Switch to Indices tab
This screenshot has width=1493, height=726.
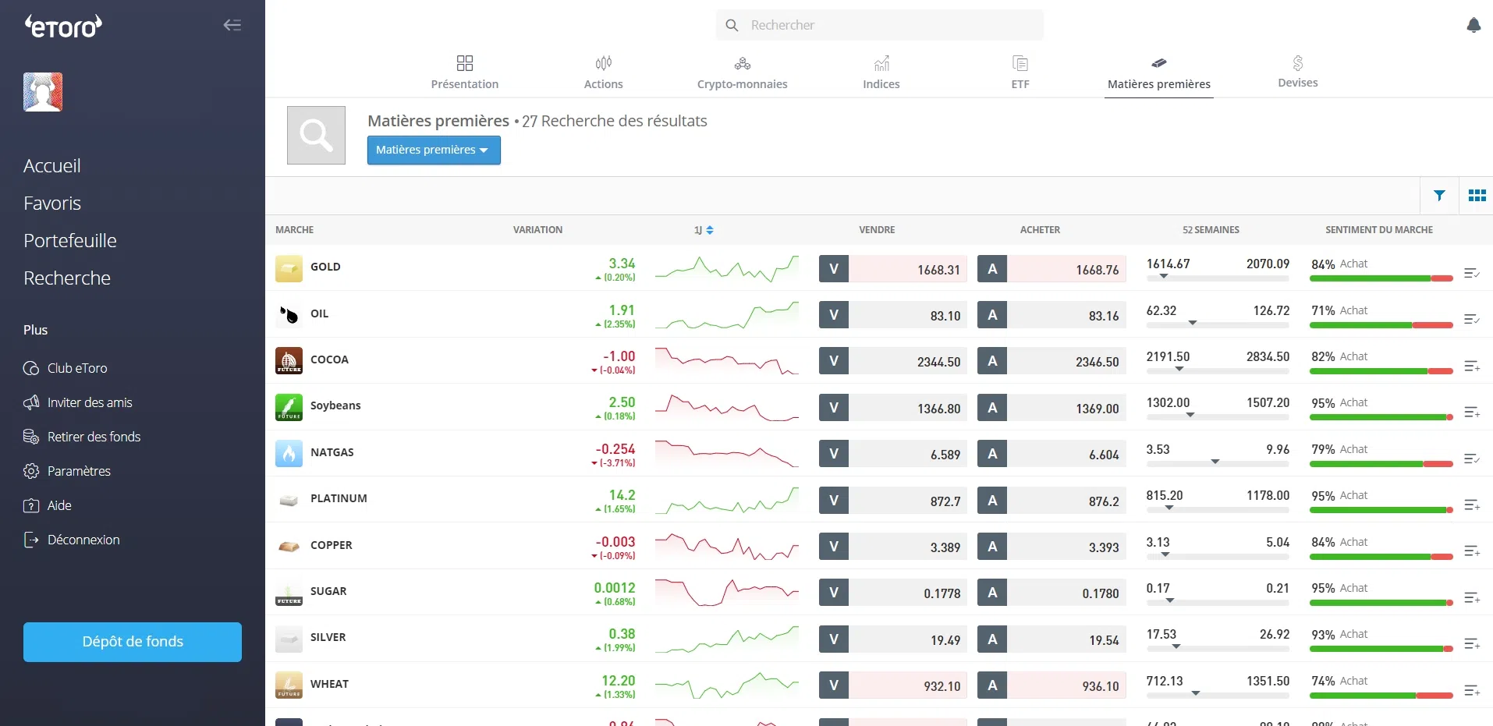881,73
